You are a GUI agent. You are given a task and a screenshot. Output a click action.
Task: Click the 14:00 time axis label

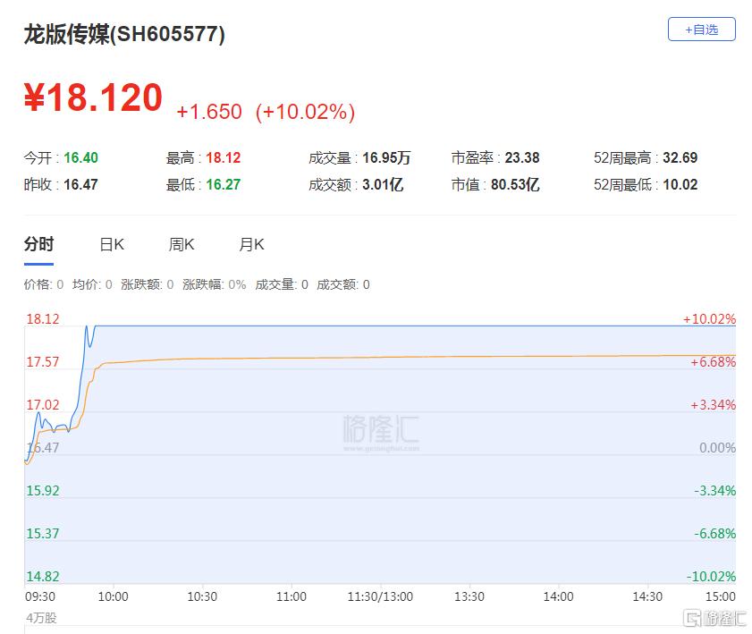(558, 596)
